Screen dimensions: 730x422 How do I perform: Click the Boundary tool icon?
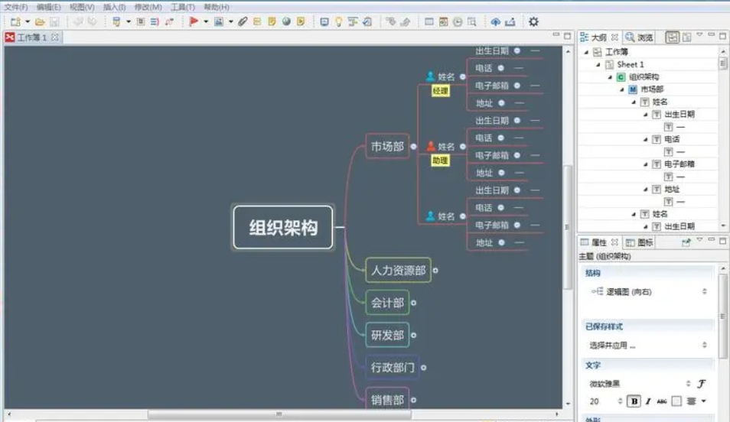click(x=140, y=22)
